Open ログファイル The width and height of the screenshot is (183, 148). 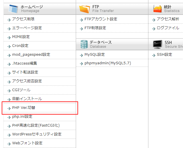(x=168, y=28)
